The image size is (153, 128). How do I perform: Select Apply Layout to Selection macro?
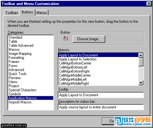(78, 59)
